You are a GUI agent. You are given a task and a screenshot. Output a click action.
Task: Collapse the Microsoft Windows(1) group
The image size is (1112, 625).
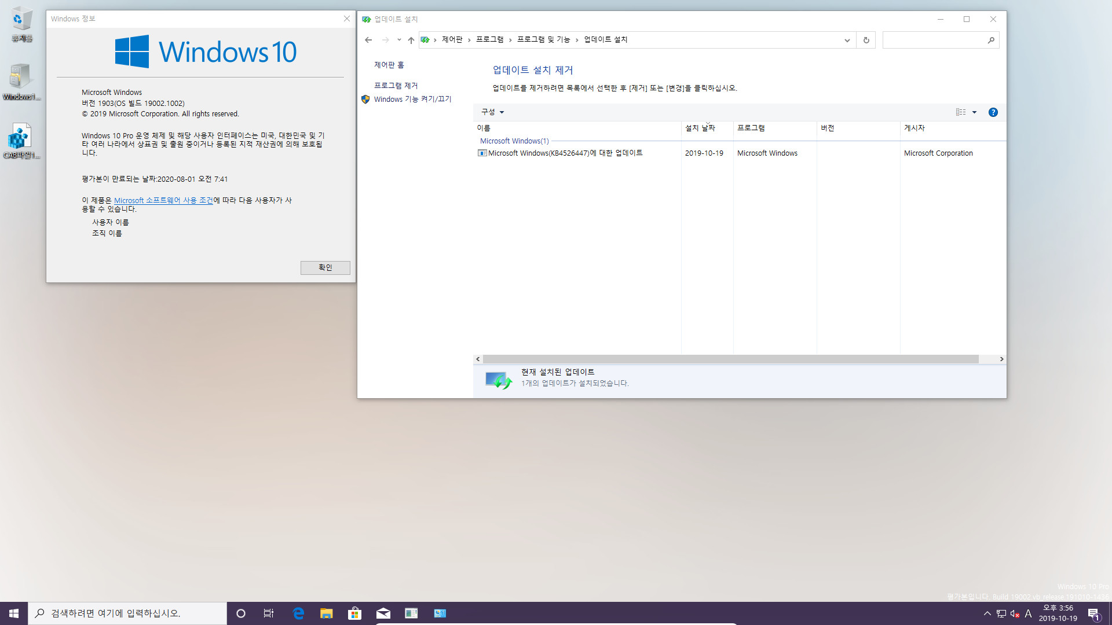pyautogui.click(x=514, y=141)
